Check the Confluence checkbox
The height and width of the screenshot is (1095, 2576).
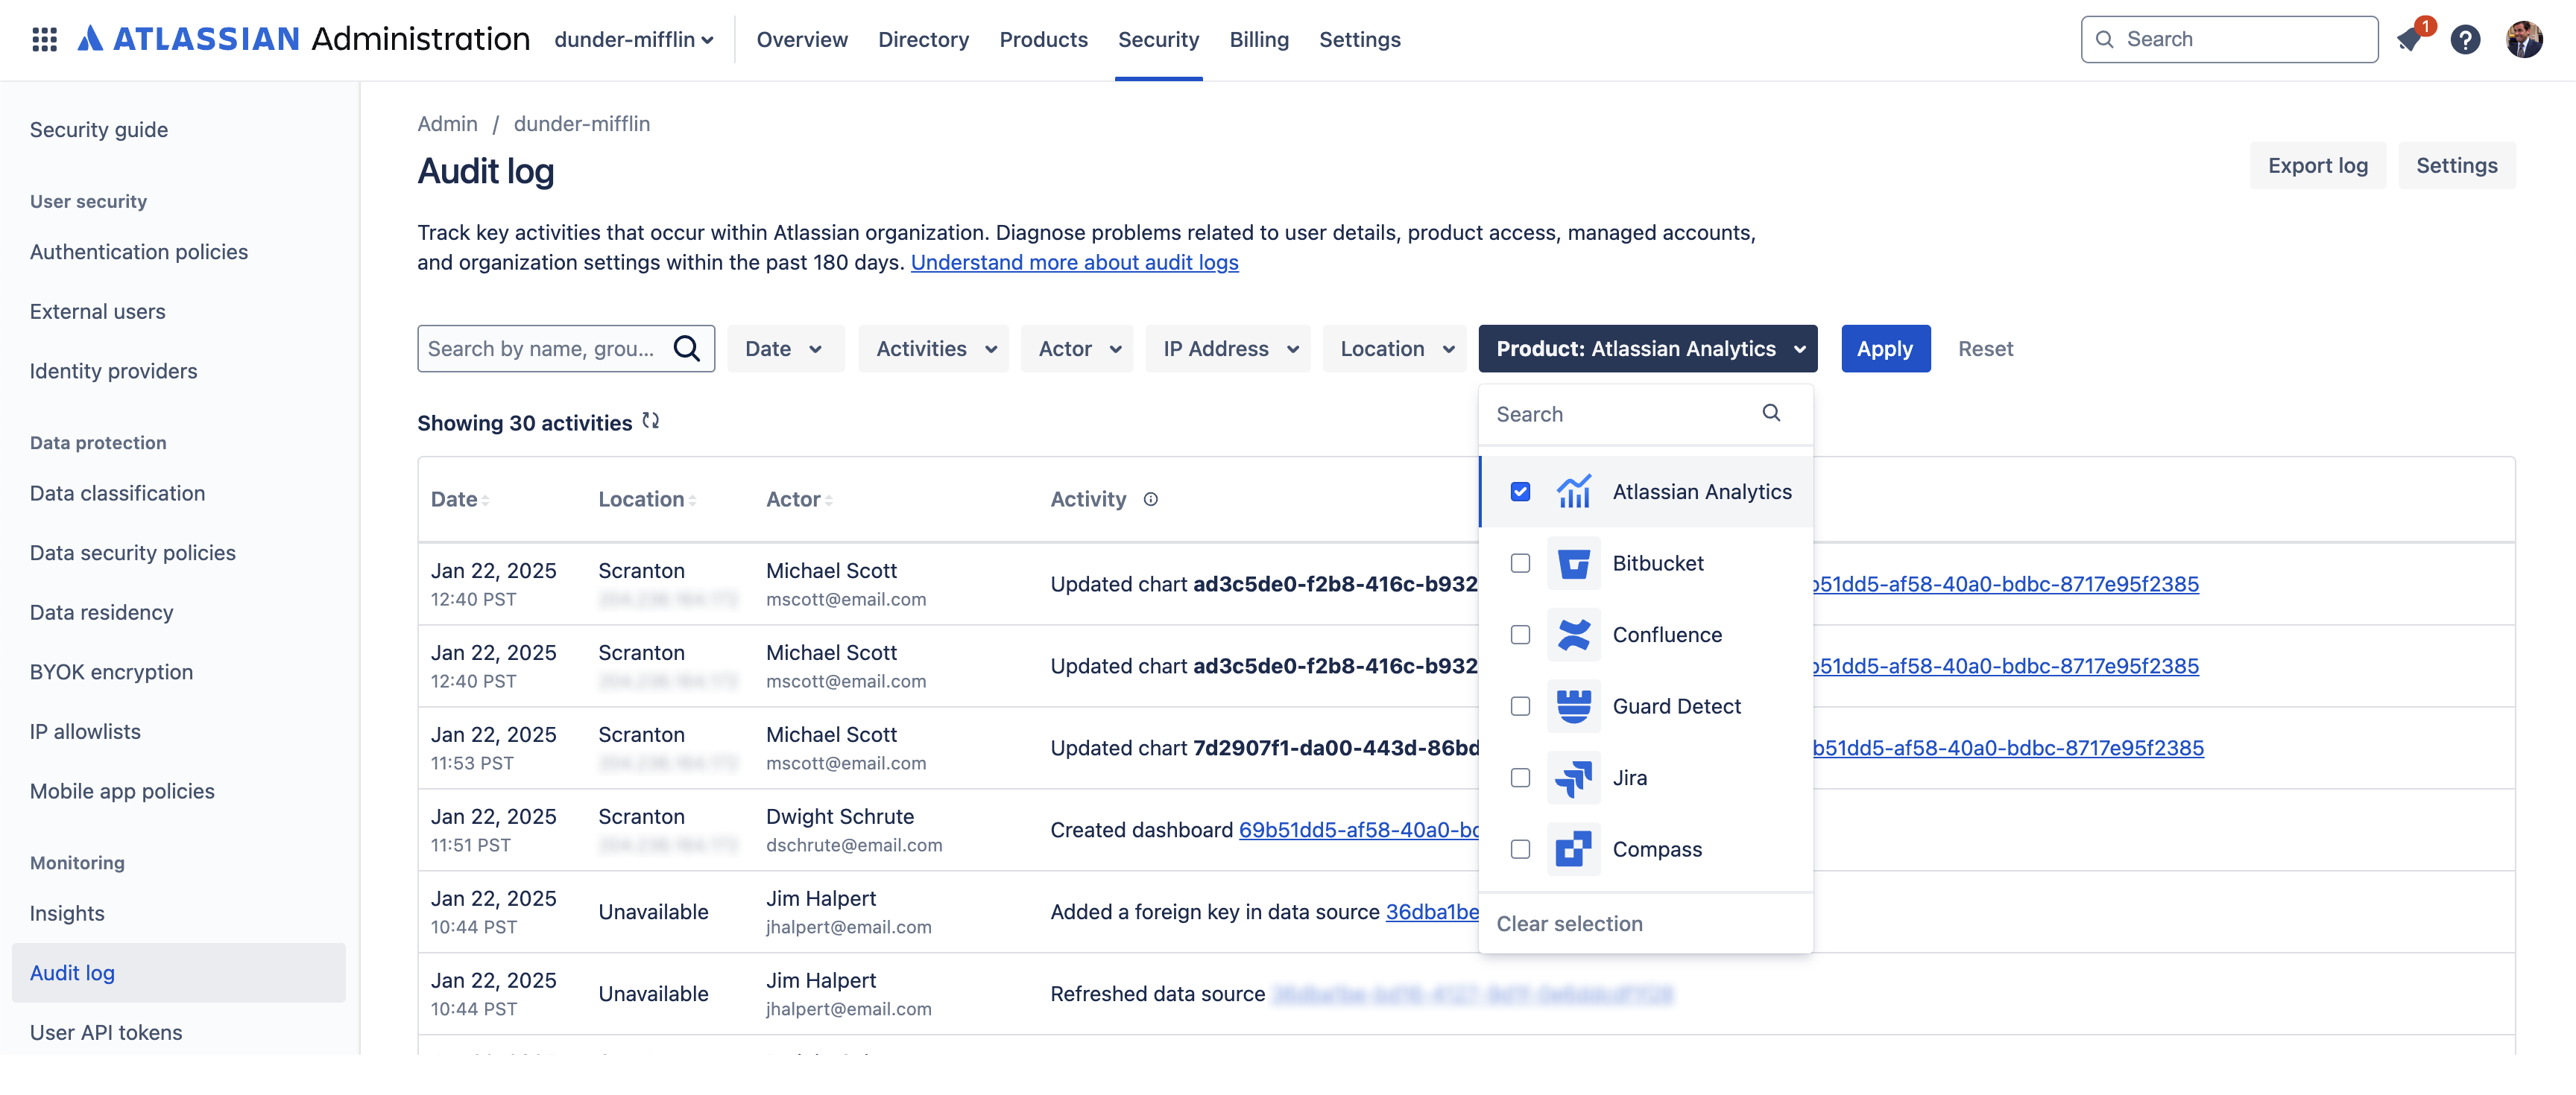coord(1520,635)
